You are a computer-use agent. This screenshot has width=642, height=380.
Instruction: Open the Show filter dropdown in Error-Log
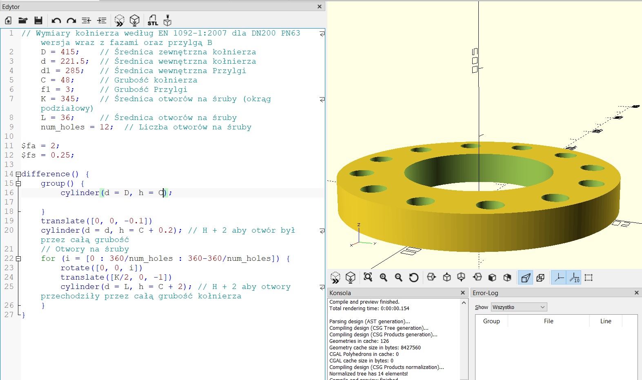tap(519, 307)
